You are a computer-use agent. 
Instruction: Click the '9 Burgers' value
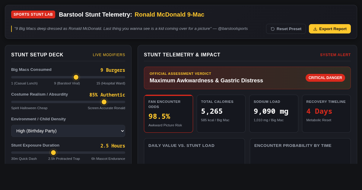(113, 70)
